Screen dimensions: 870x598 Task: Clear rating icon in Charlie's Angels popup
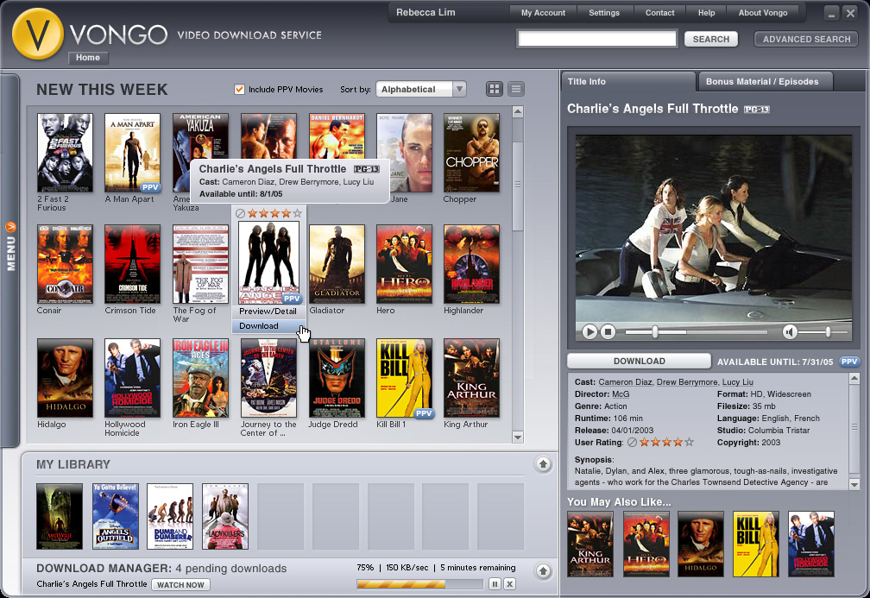coord(240,213)
